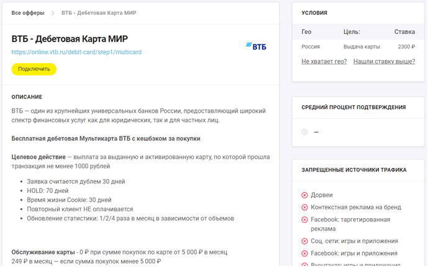Click 'ЗАПРЕЩЕННЫЕ ИСТОЧНИКИ ТРАФИКА' panel title
The image size is (428, 267).
coord(354,170)
